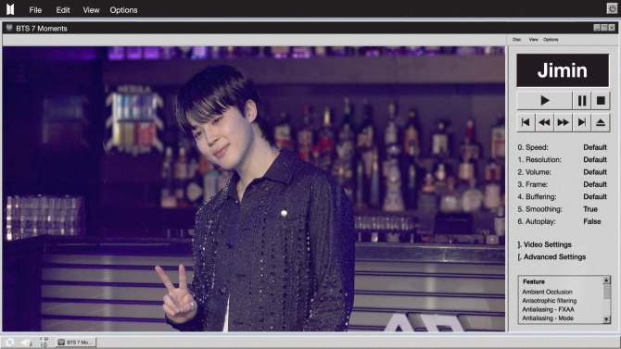621x349 pixels.
Task: Pause the video with the Pause button
Action: [x=582, y=101]
